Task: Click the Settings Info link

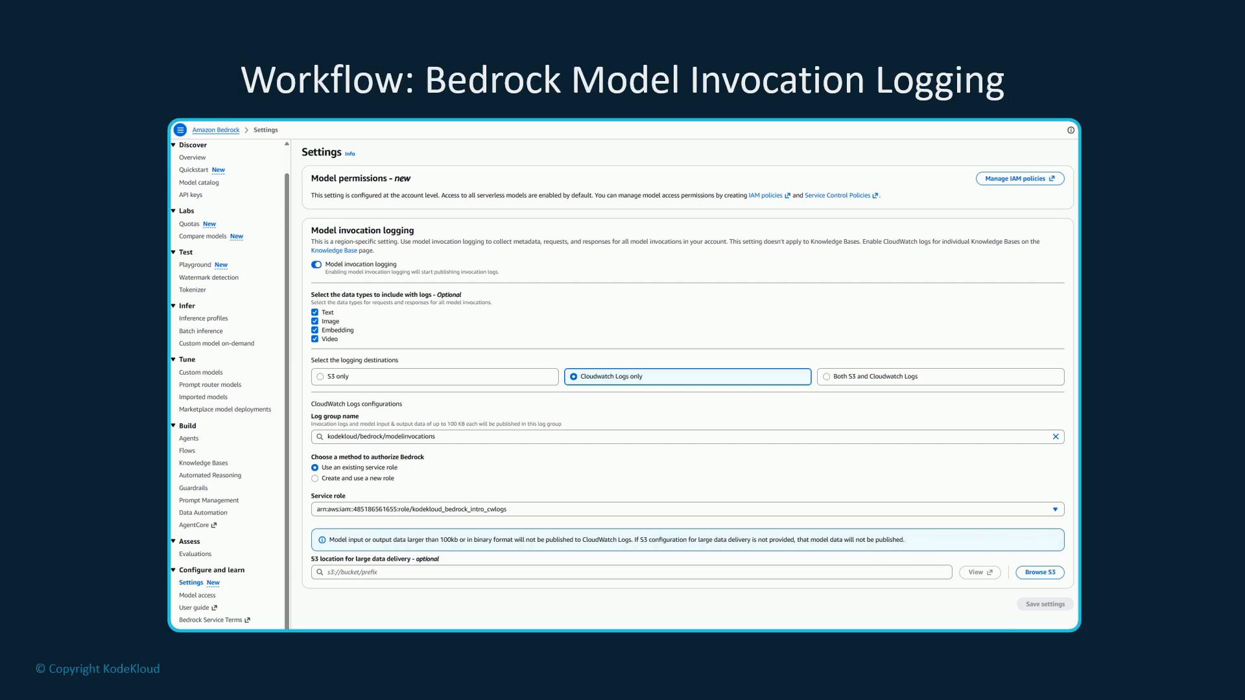Action: tap(350, 154)
